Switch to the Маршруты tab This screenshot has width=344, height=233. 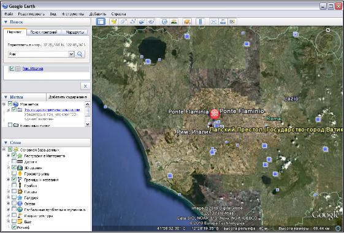click(75, 32)
